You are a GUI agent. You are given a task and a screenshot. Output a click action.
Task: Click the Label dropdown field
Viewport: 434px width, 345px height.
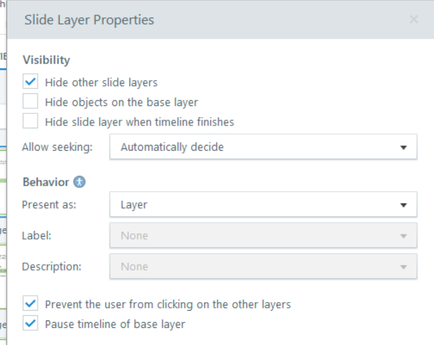pos(263,236)
